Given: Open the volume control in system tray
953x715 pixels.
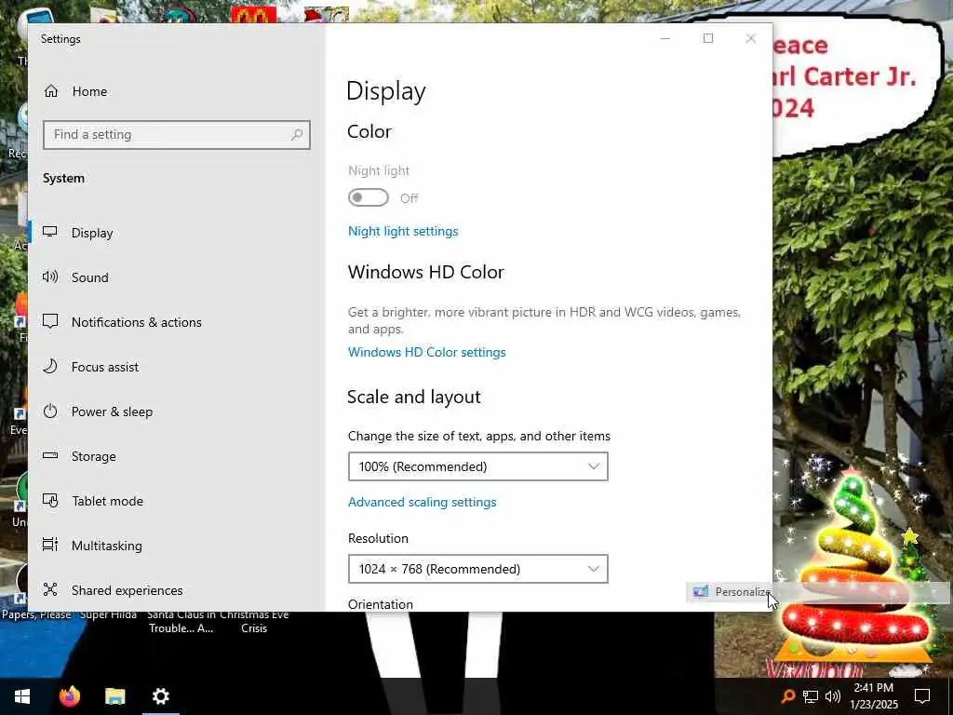Looking at the screenshot, I should pyautogui.click(x=833, y=696).
